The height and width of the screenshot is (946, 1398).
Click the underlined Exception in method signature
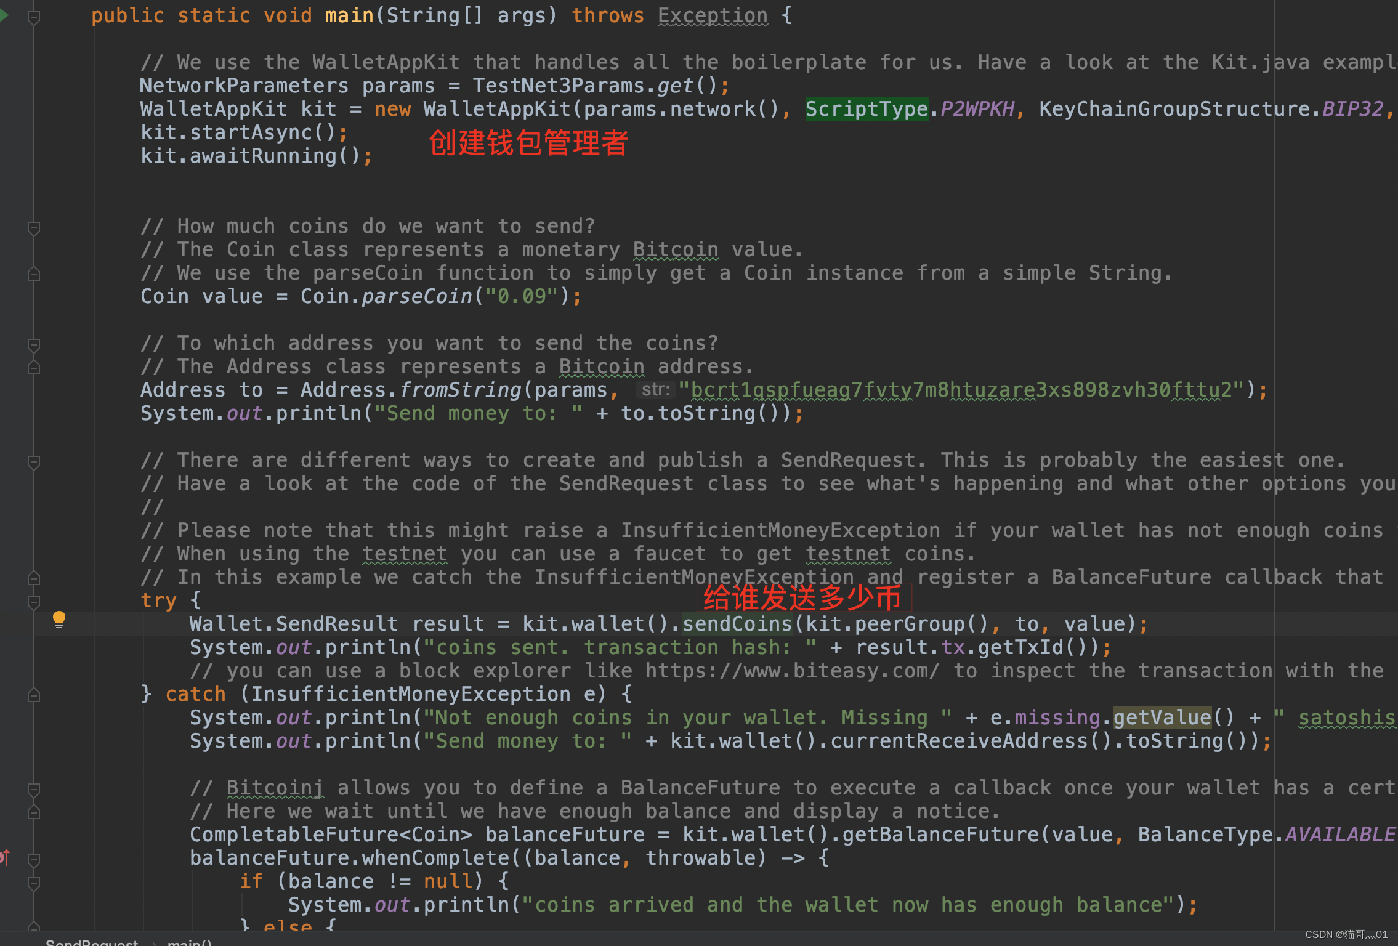coord(713,15)
